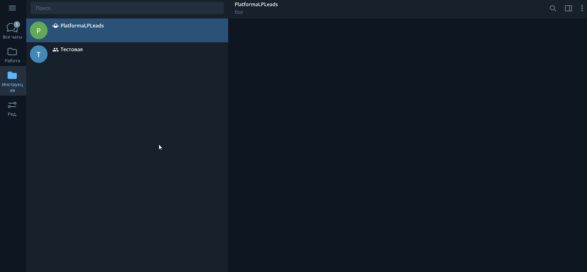This screenshot has height=272, width=587.
Task: Open the hamburger main menu
Action: [x=12, y=8]
